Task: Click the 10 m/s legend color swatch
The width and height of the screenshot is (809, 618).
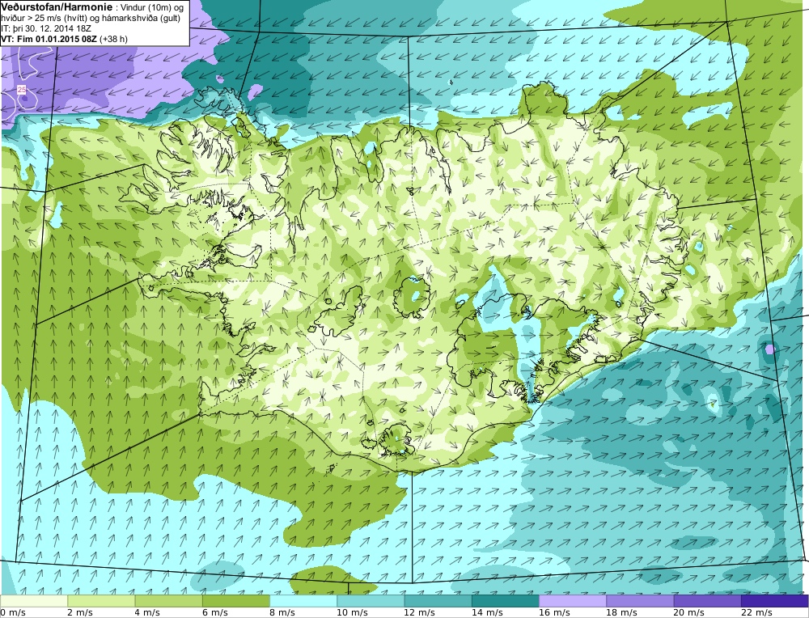Action: click(371, 601)
